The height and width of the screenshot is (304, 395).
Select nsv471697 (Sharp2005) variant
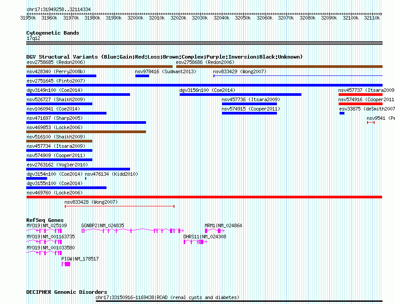[86, 122]
